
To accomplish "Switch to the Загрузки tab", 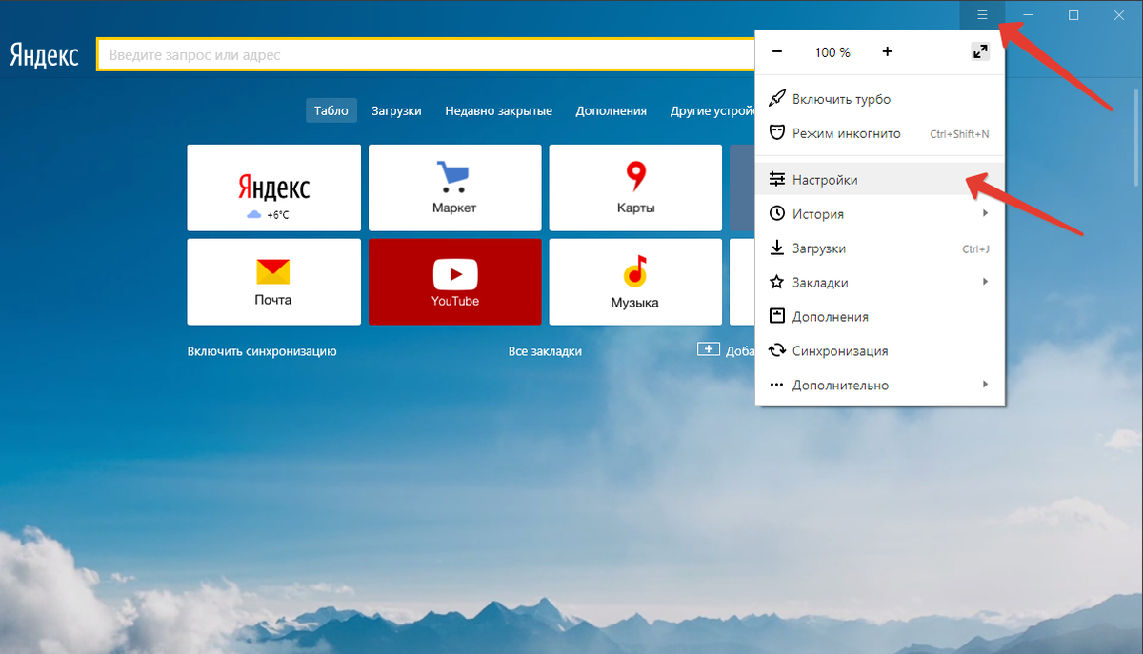I will 396,110.
